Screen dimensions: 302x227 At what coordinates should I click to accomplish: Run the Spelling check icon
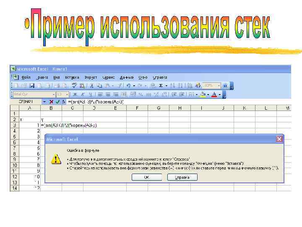(74, 85)
